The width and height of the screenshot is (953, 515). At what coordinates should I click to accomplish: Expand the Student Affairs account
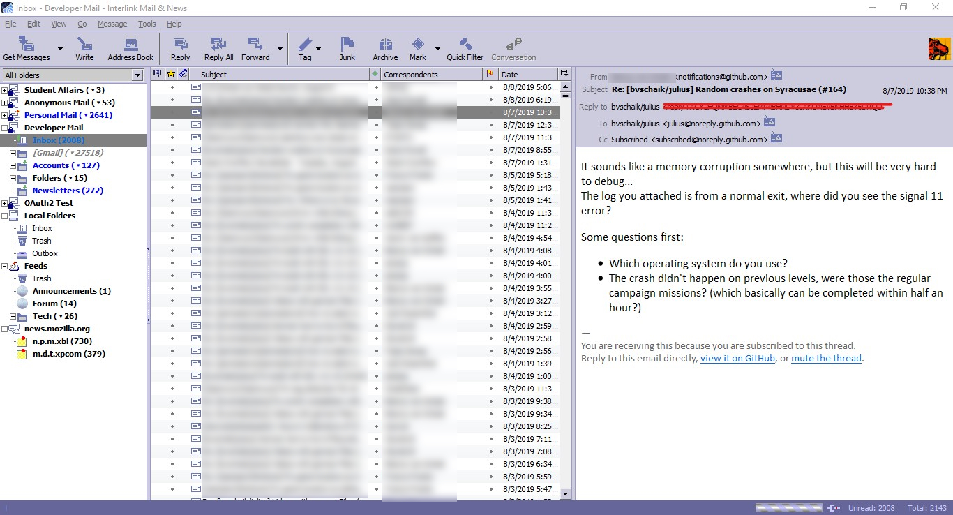[5, 90]
